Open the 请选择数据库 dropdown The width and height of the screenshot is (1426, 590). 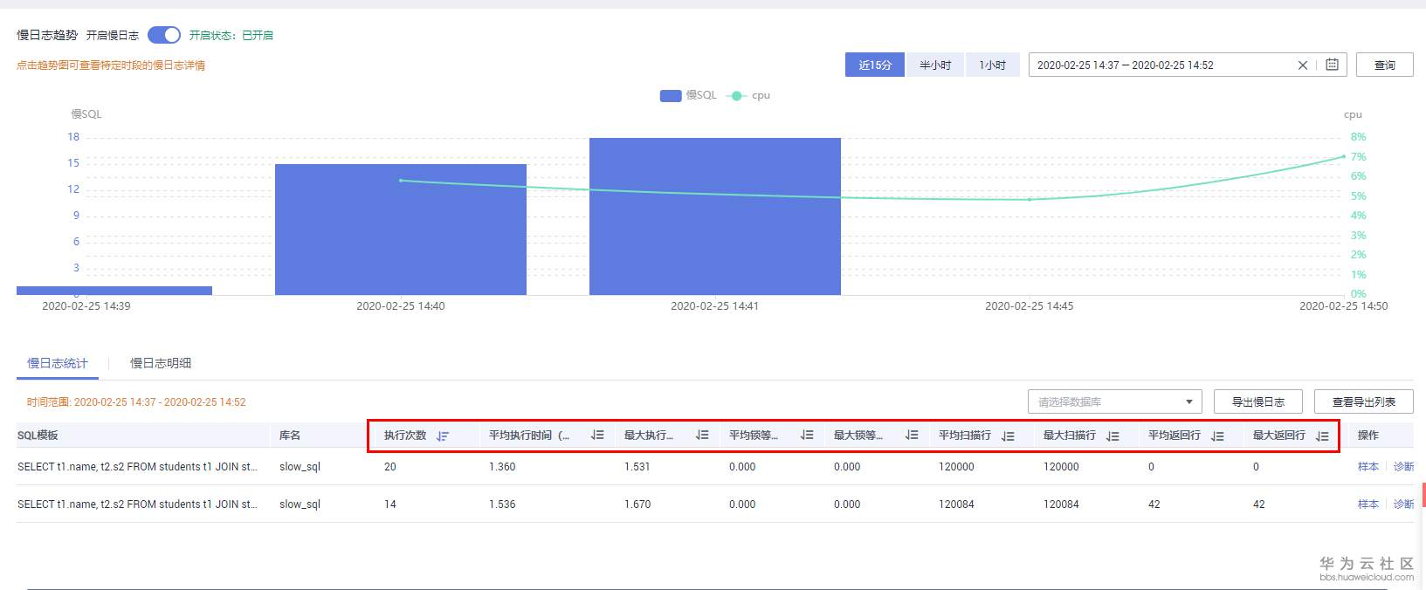pos(1115,401)
